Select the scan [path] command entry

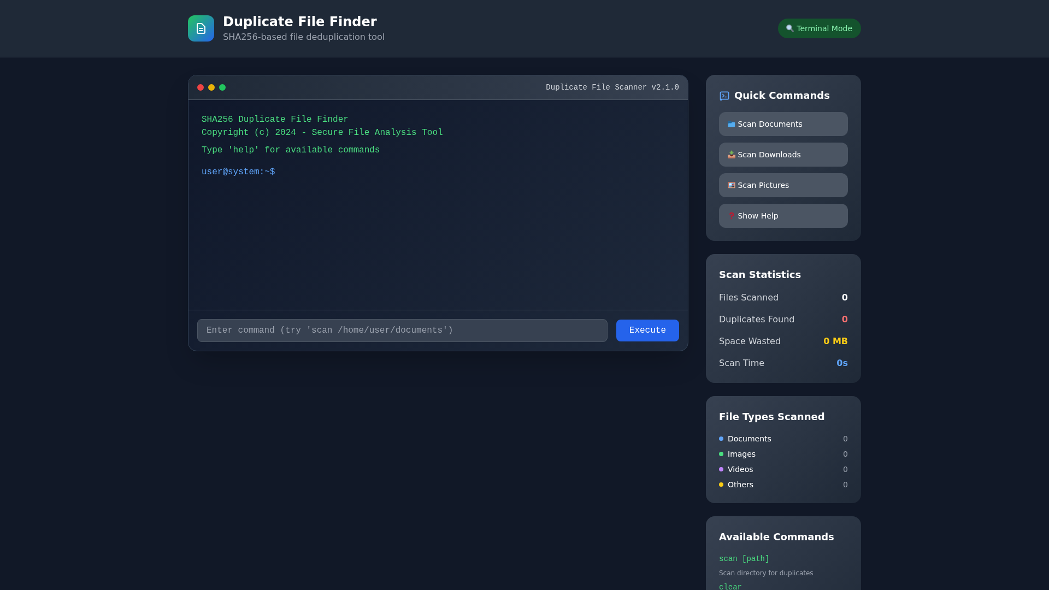coord(744,559)
